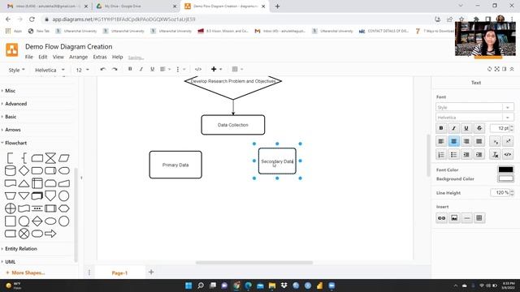The width and height of the screenshot is (520, 292).
Task: Select the Data parallelogram flowchart shape
Action: point(63,158)
